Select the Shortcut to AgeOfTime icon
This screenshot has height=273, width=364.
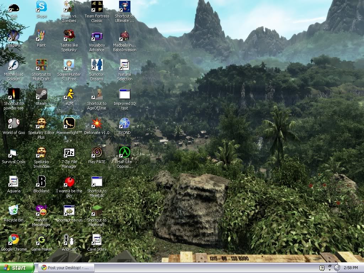click(x=97, y=94)
